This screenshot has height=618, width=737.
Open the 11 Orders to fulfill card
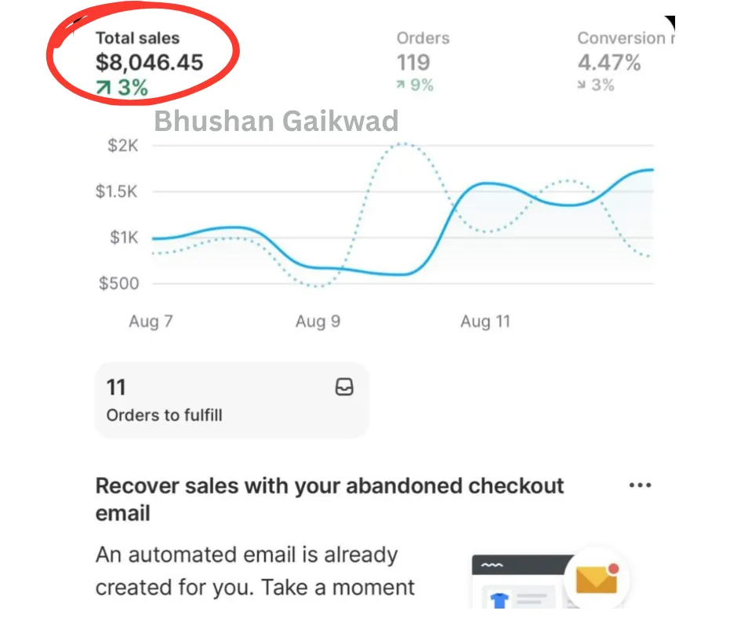[x=232, y=400]
